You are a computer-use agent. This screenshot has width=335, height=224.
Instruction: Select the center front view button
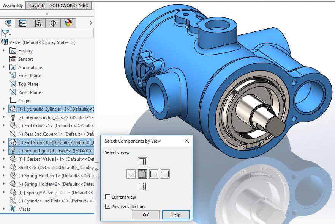coord(142,174)
